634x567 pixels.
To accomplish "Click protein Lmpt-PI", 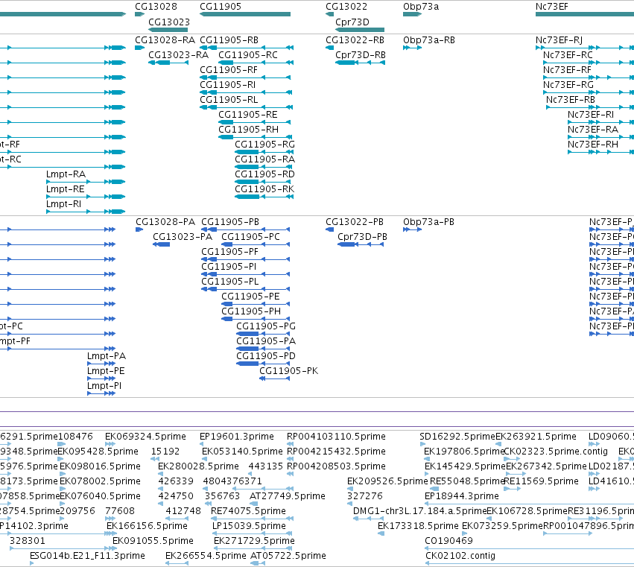I will click(x=104, y=386).
